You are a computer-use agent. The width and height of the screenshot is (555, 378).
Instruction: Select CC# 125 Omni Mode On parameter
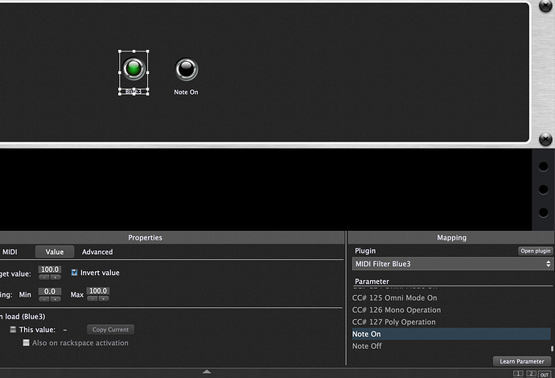(451, 298)
